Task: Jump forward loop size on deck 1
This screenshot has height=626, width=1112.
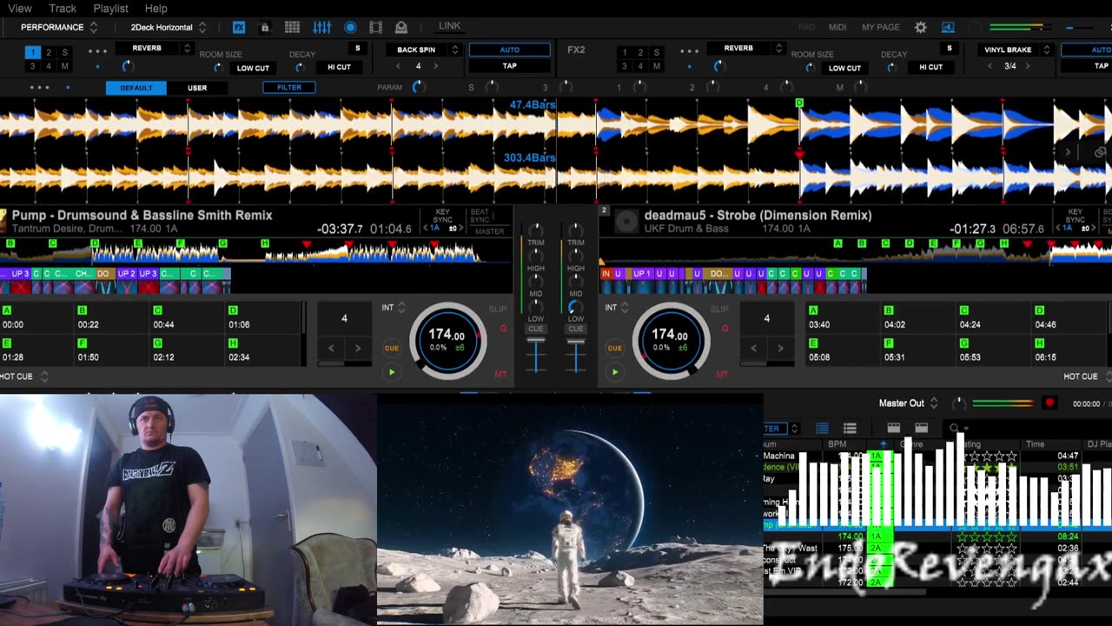Action: coord(358,348)
